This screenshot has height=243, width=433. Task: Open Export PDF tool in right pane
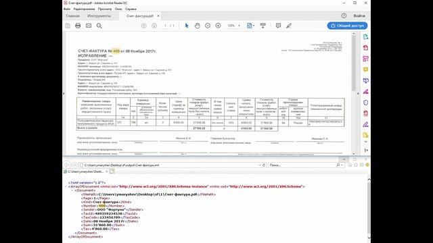(x=365, y=37)
